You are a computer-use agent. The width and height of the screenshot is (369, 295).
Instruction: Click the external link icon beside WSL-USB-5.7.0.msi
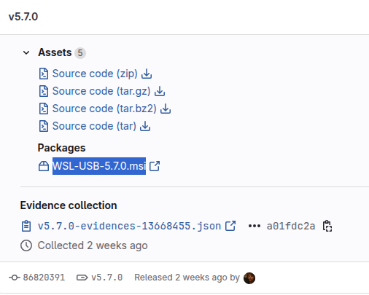pyautogui.click(x=155, y=166)
